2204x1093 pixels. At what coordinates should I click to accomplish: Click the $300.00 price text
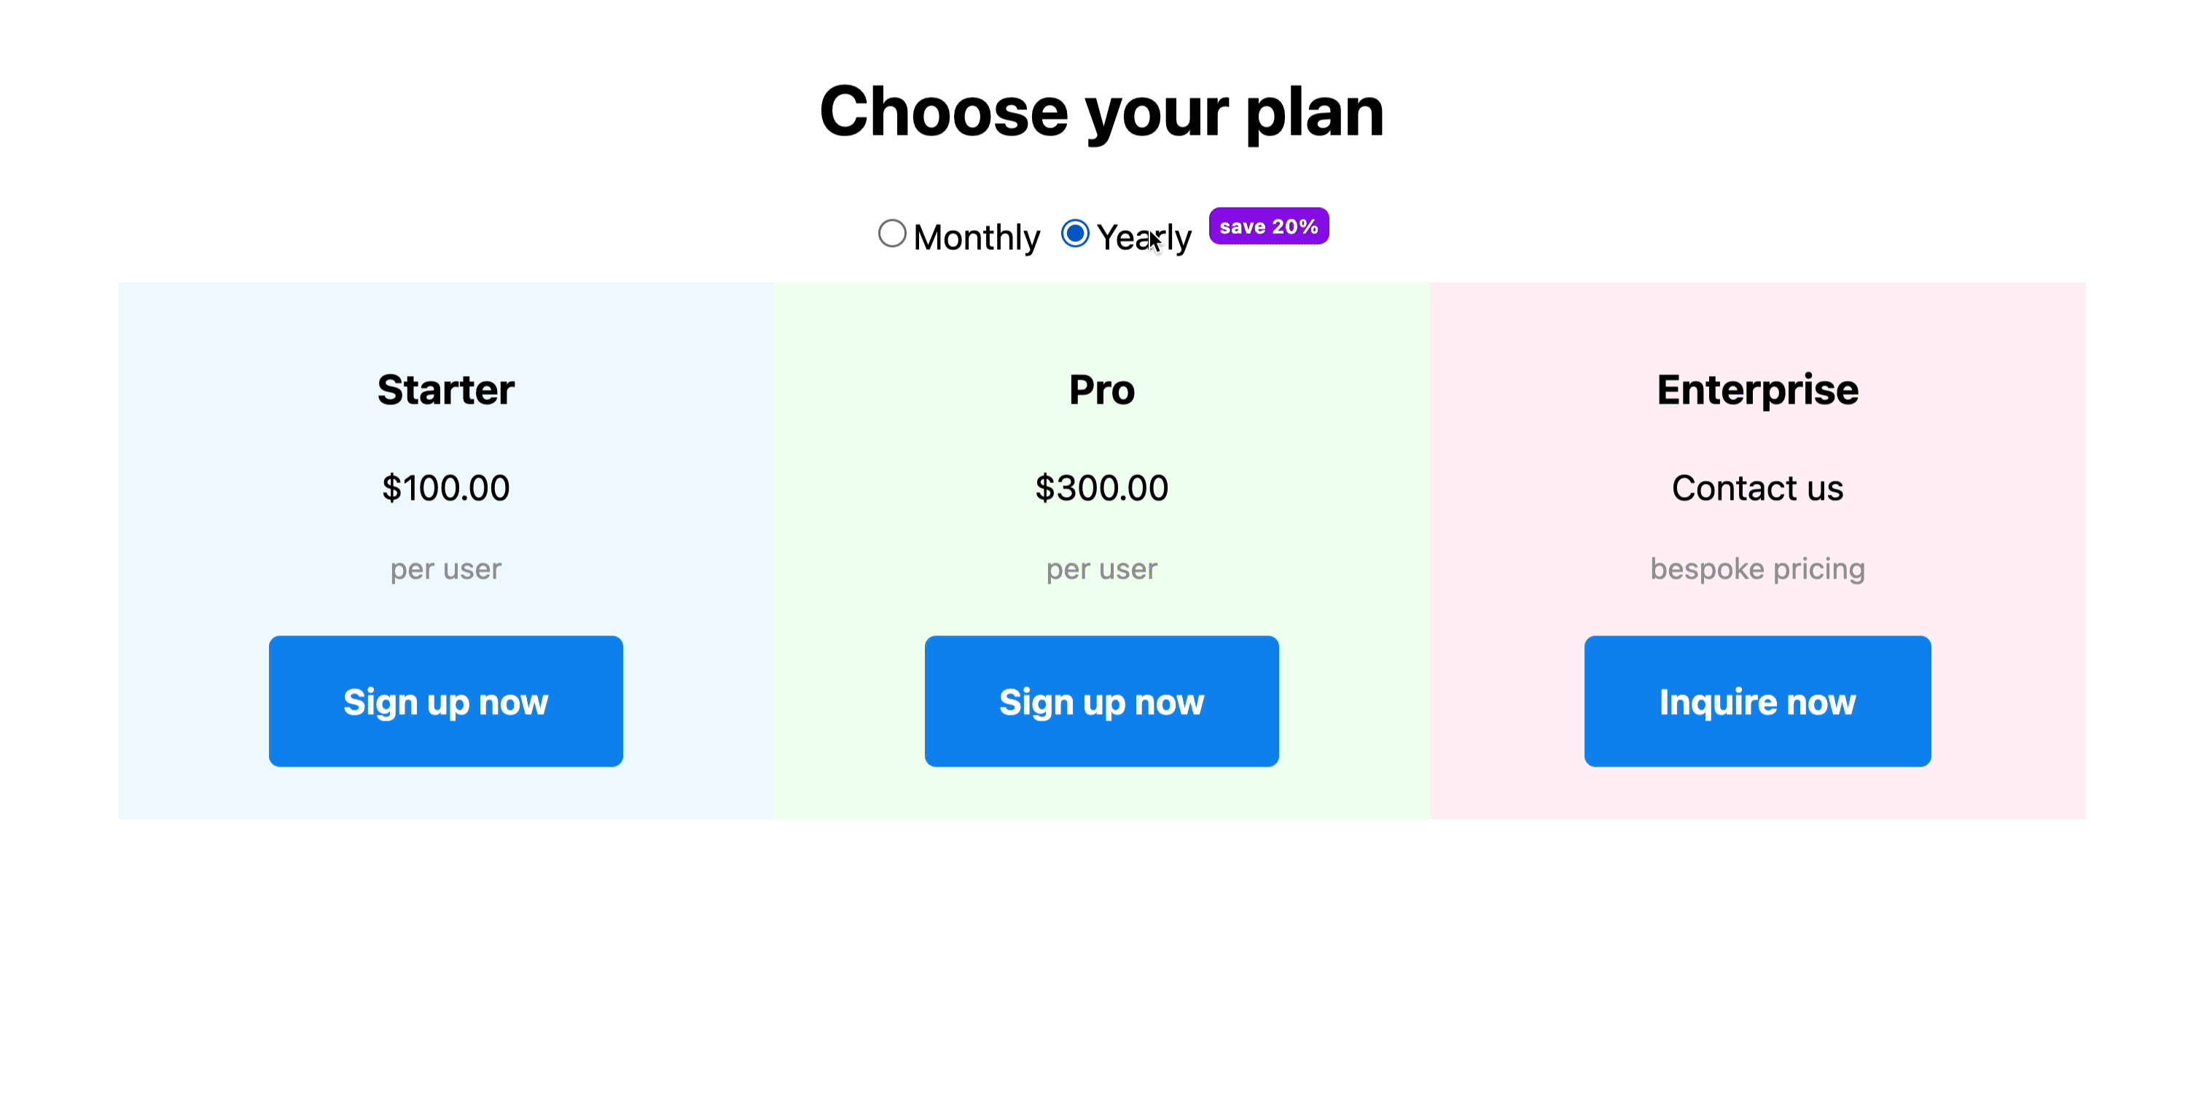pos(1101,487)
